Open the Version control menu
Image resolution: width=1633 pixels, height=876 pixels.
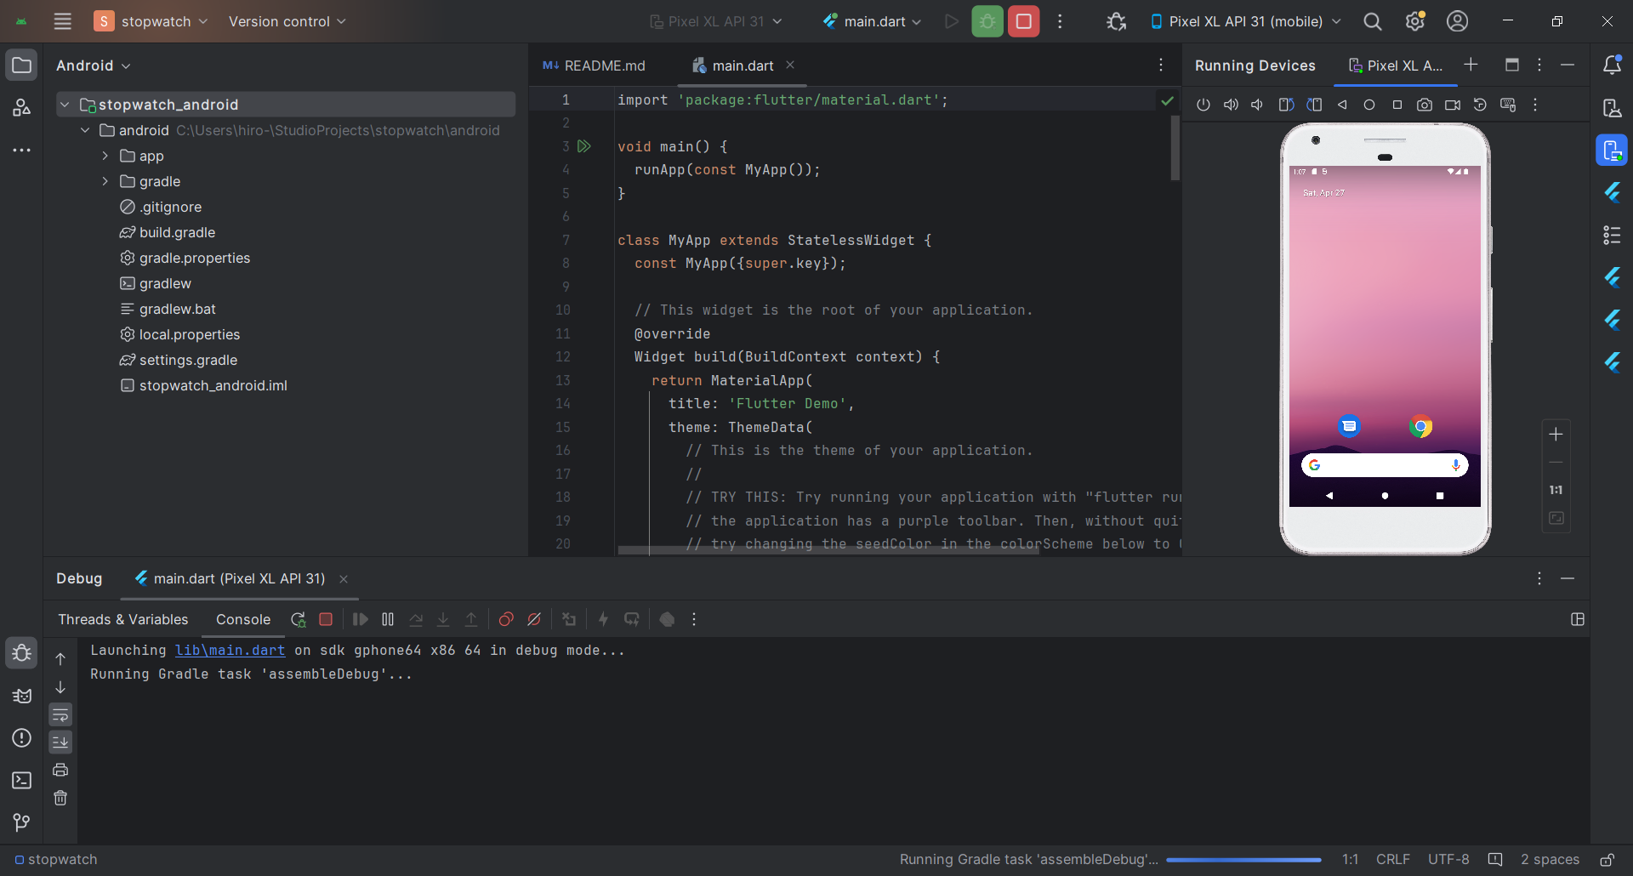tap(287, 21)
